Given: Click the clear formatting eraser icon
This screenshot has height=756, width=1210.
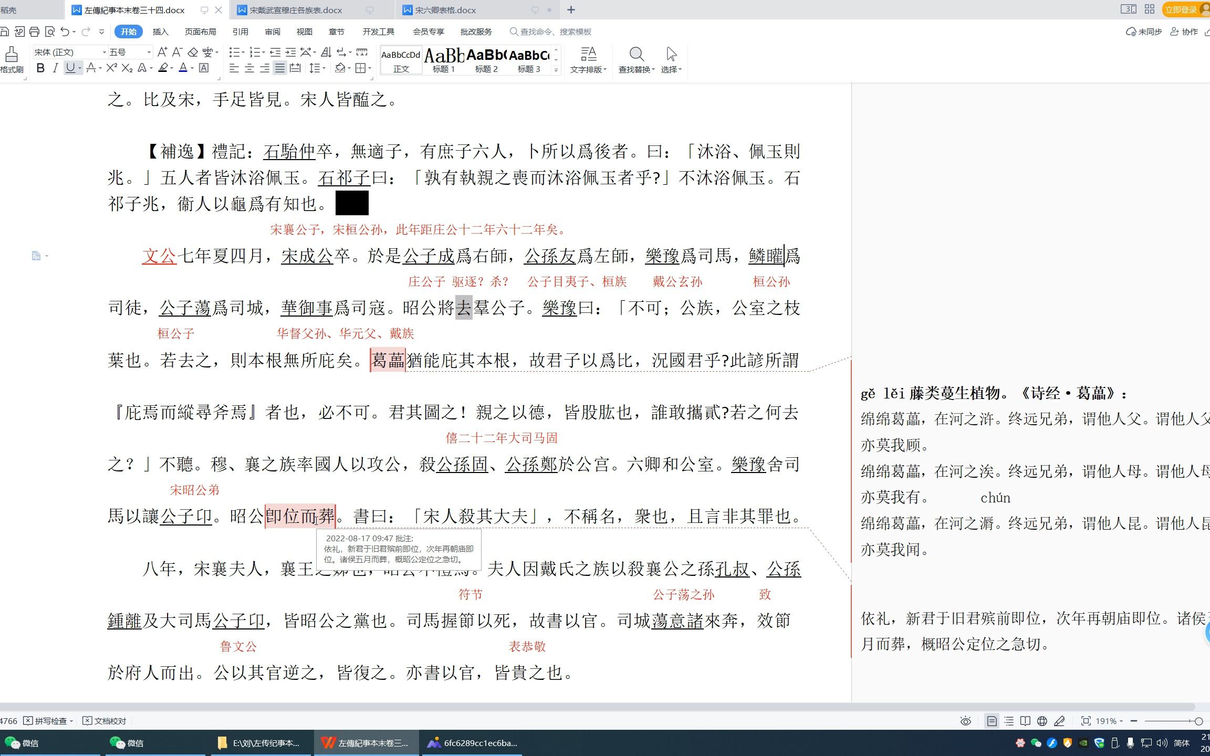Looking at the screenshot, I should [193, 52].
